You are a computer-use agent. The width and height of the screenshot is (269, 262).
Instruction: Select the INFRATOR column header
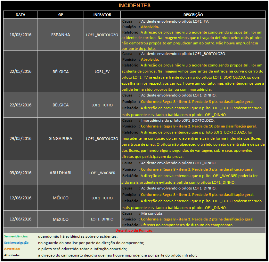click(102, 15)
